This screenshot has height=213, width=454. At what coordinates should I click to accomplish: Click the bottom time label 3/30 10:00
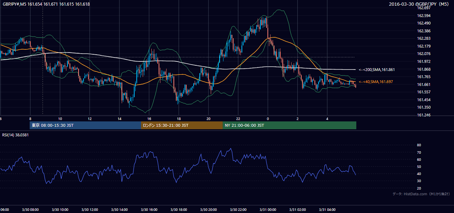point(60,210)
